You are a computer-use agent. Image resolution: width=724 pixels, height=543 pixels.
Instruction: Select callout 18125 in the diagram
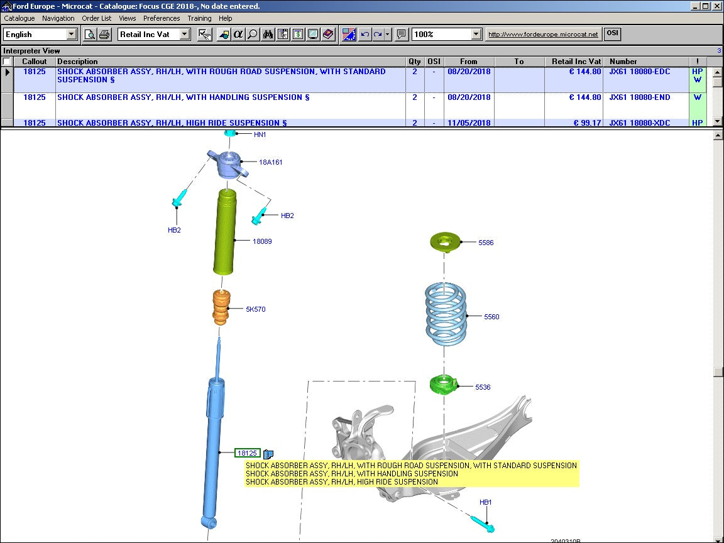pos(247,453)
